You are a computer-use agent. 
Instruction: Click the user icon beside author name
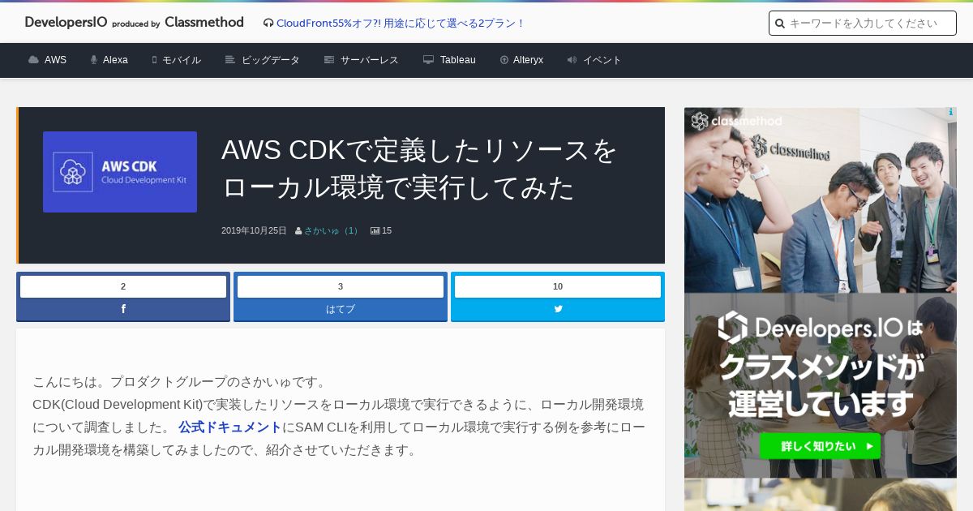298,231
